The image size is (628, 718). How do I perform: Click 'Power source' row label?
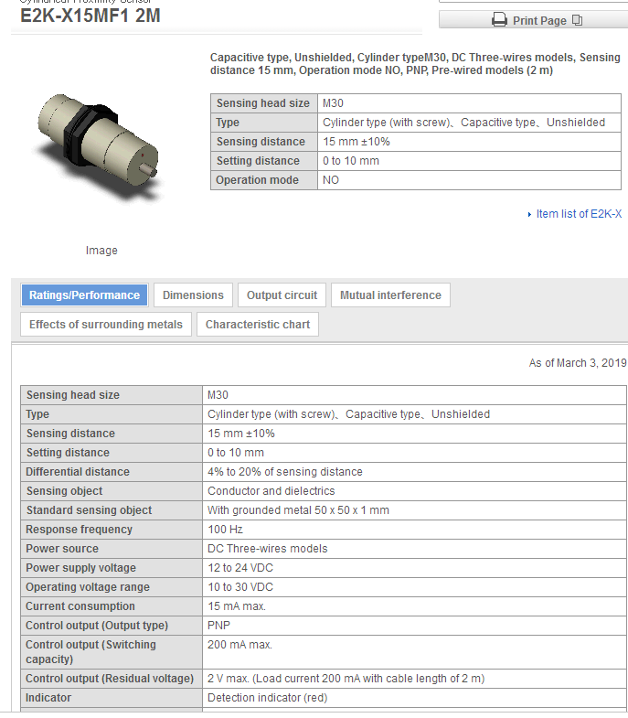point(62,549)
